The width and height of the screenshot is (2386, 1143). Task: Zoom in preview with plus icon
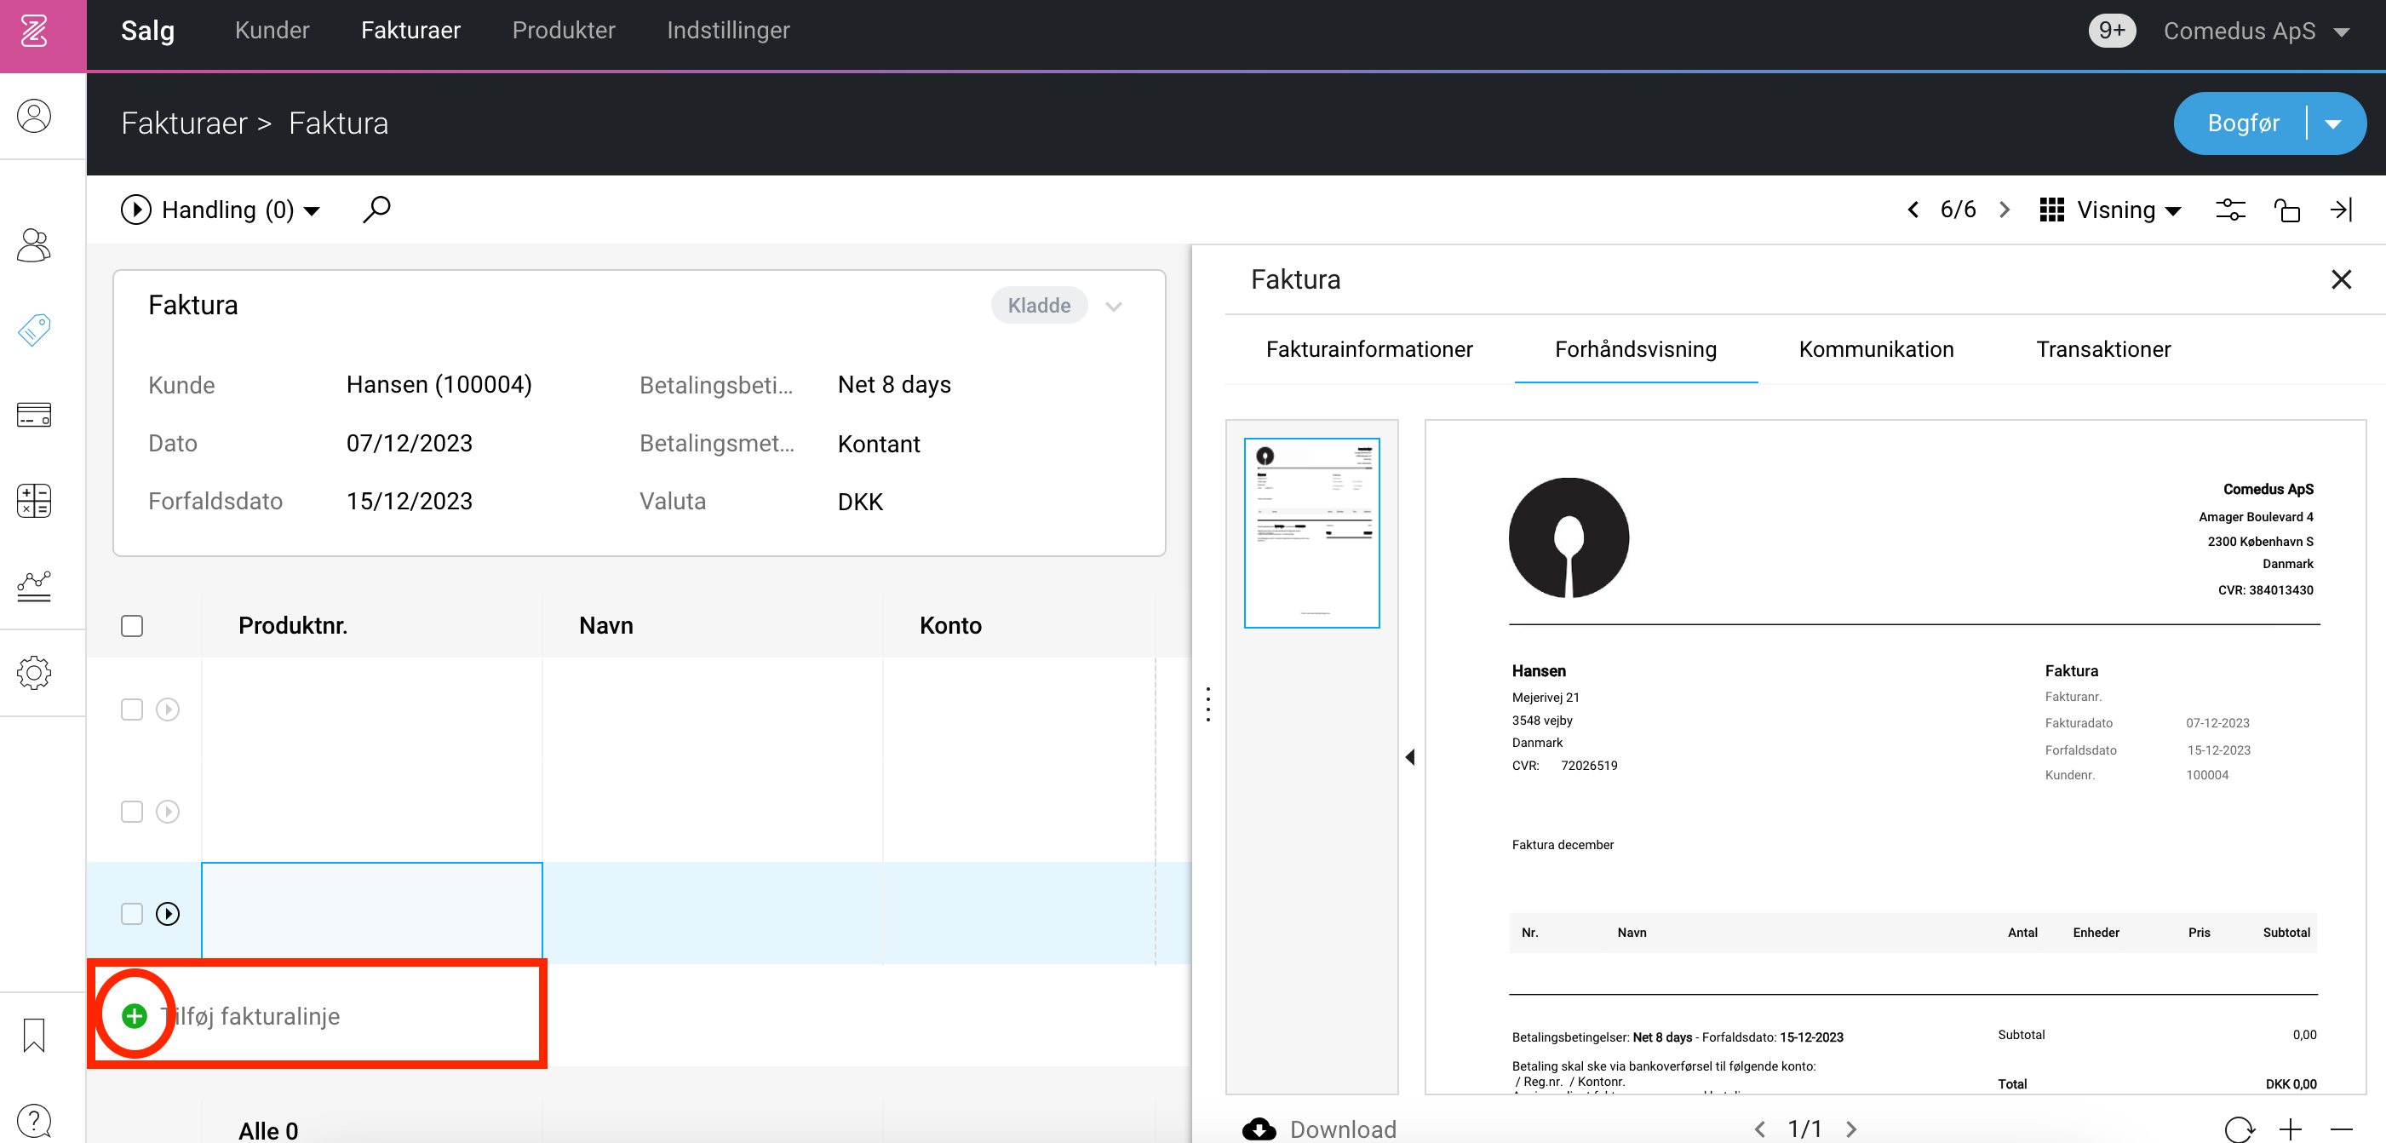click(x=2290, y=1129)
